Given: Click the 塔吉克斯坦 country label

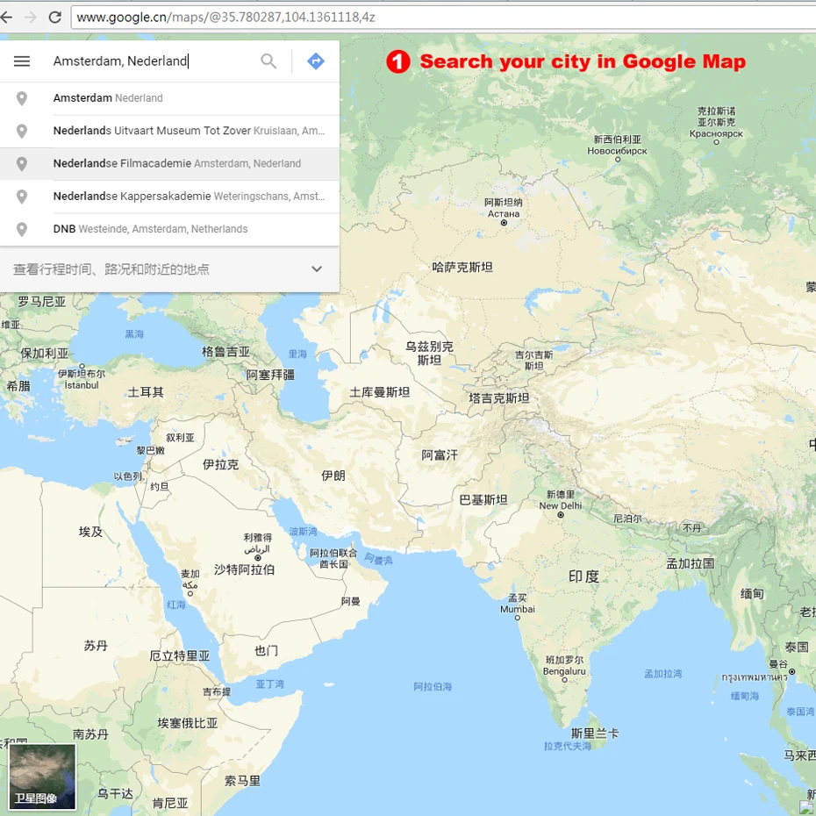Looking at the screenshot, I should [499, 398].
